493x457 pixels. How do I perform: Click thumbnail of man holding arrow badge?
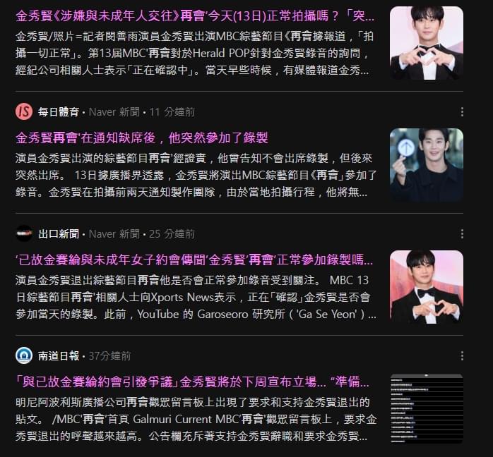427,165
